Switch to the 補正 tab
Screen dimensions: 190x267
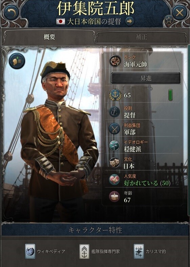(142, 37)
